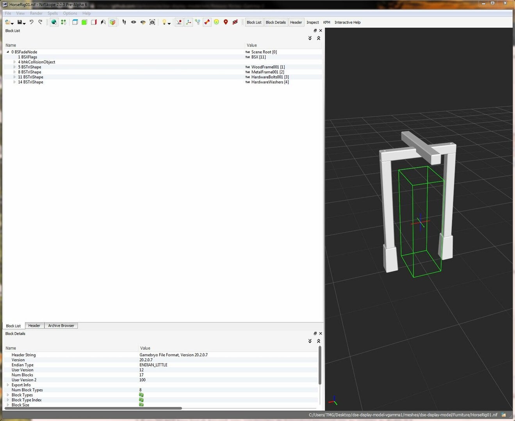Click the green solid cube view icon
This screenshot has height=421, width=515.
(x=84, y=22)
